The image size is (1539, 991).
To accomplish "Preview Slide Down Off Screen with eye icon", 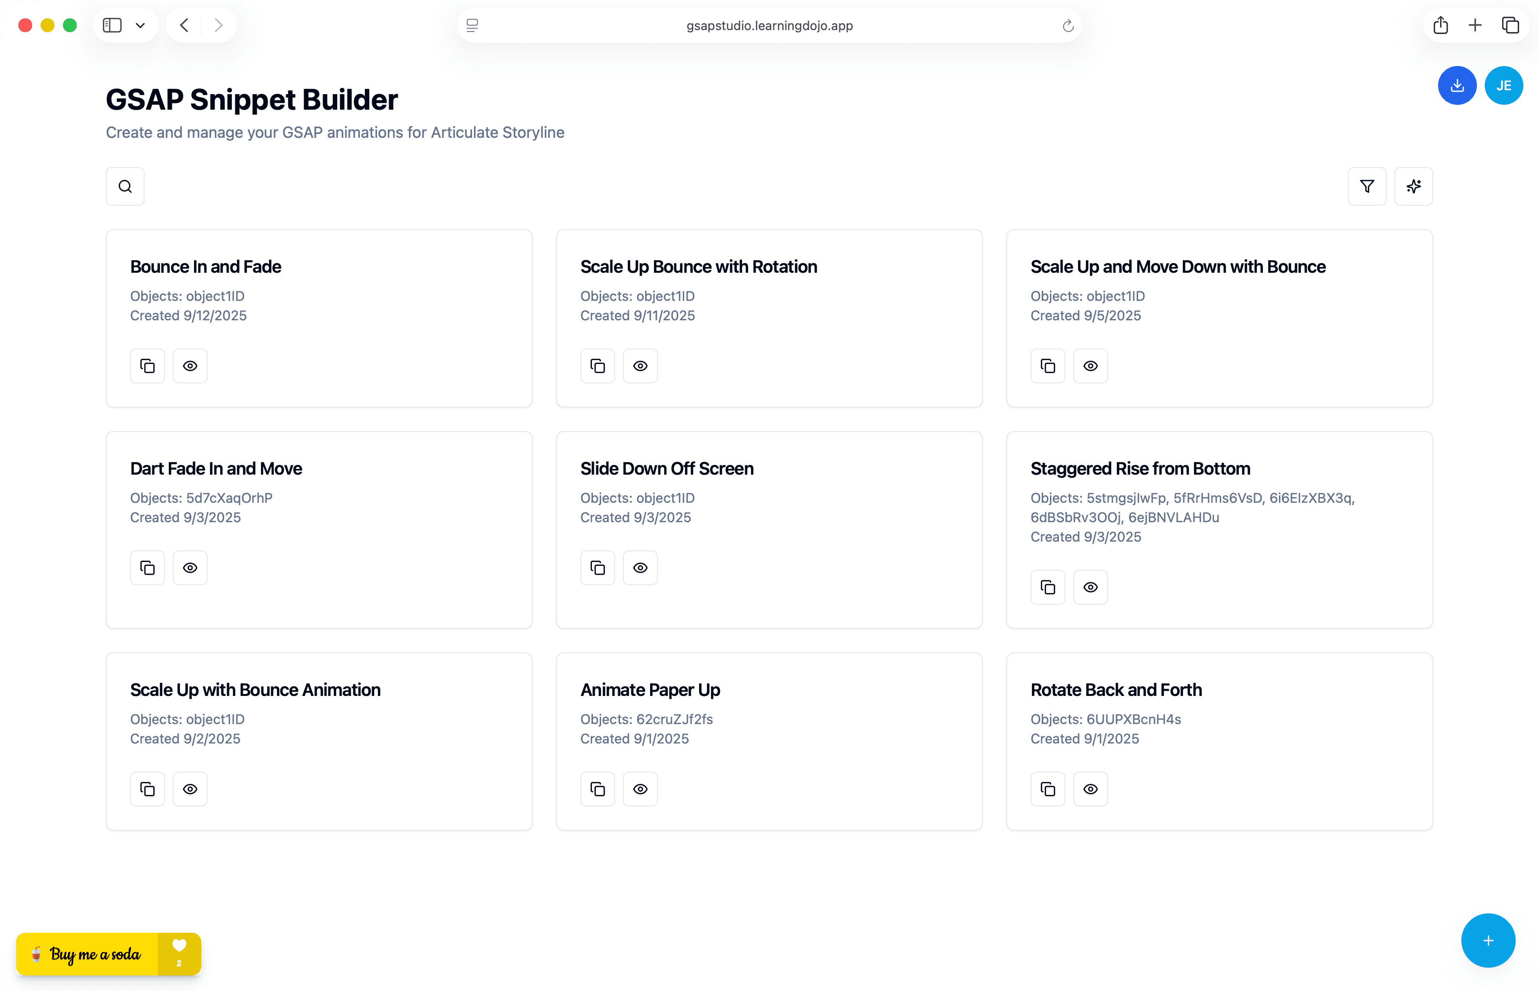I will [x=639, y=568].
